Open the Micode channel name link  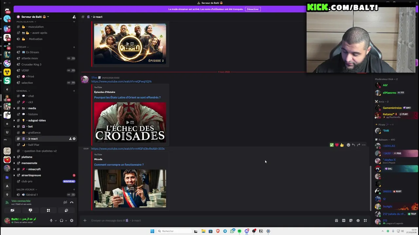98,159
